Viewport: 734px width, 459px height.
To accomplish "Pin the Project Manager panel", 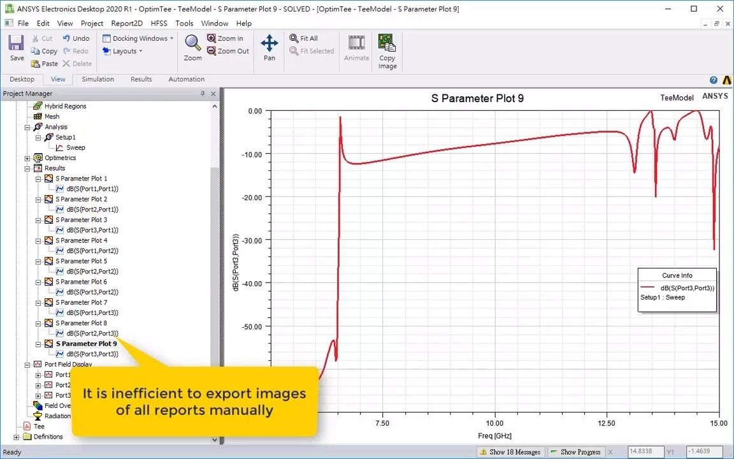I will [204, 93].
